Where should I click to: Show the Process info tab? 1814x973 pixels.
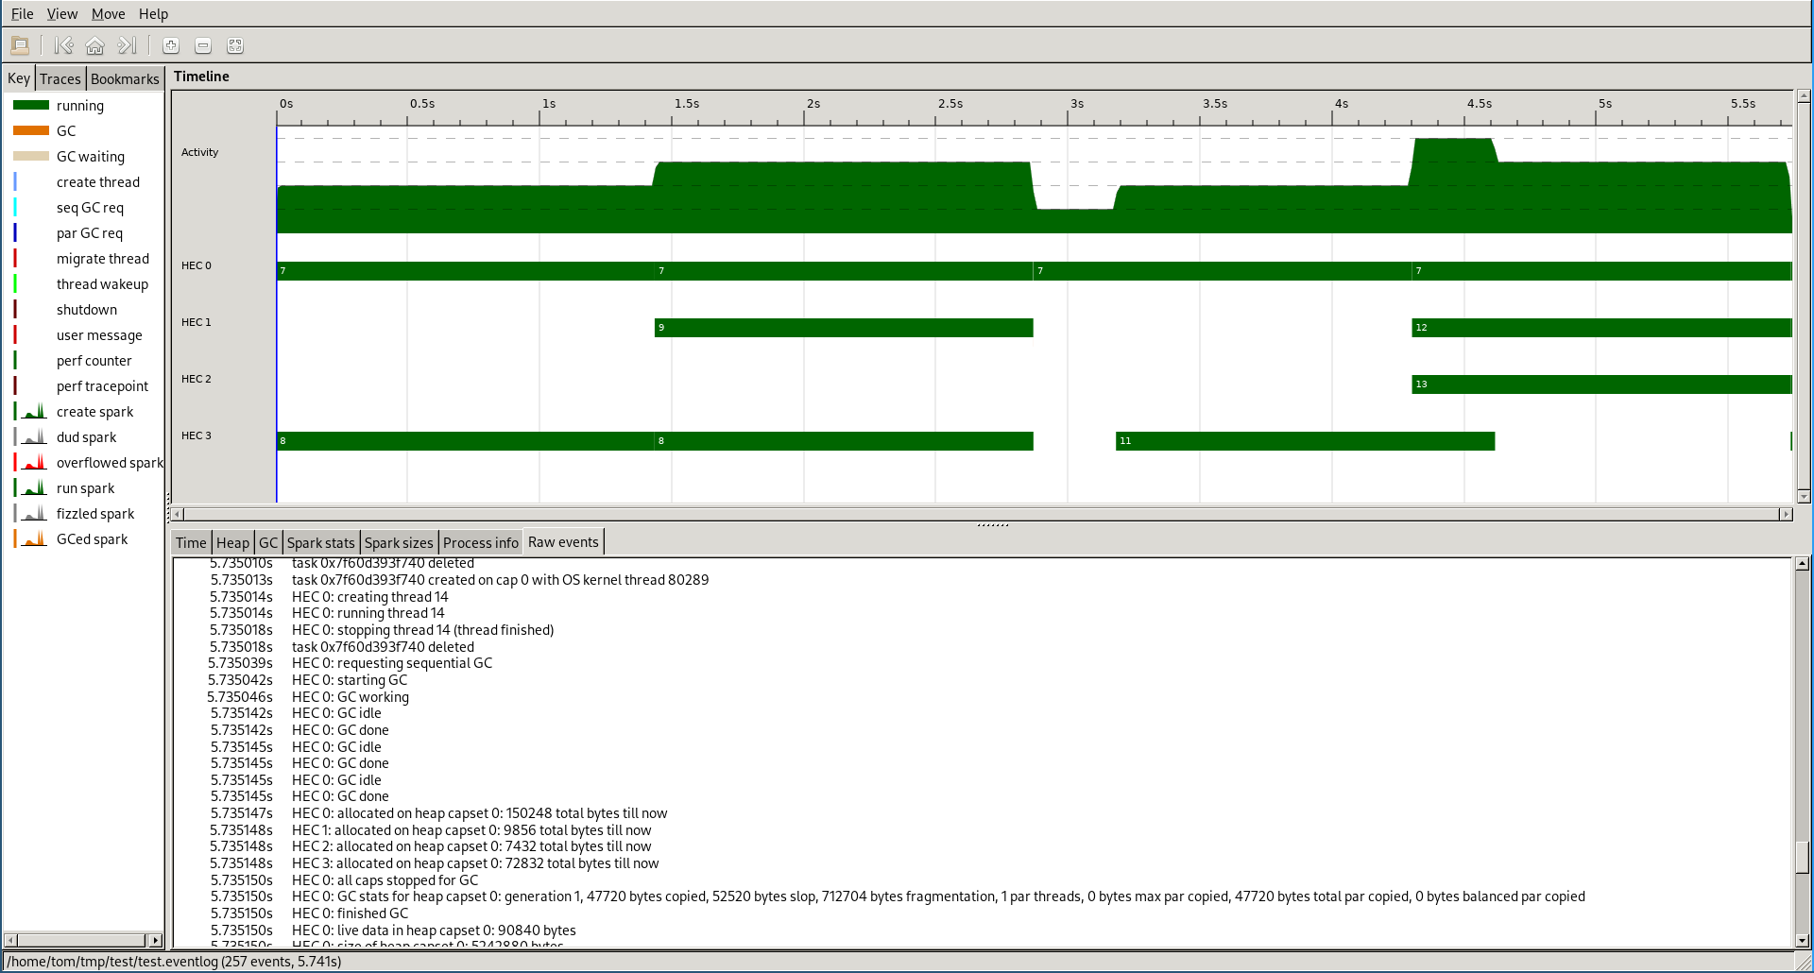click(x=480, y=543)
